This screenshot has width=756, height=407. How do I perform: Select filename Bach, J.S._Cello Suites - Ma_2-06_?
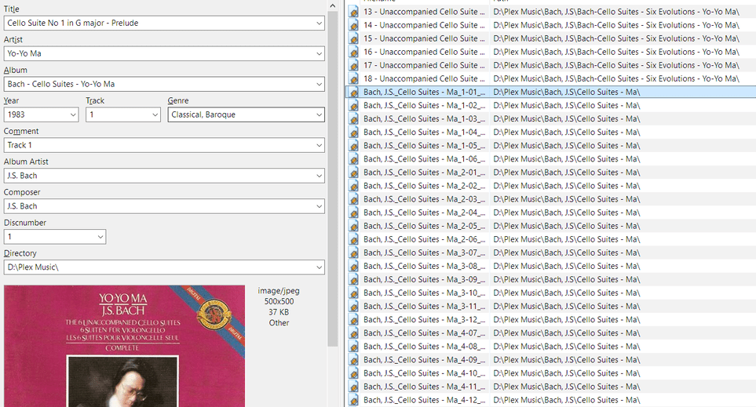point(424,239)
